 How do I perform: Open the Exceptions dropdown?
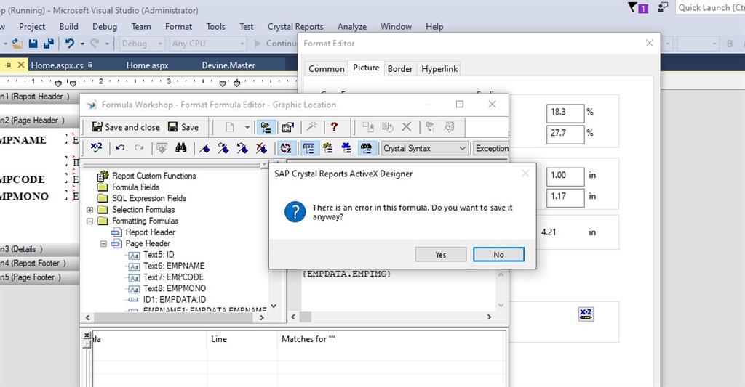[490, 148]
